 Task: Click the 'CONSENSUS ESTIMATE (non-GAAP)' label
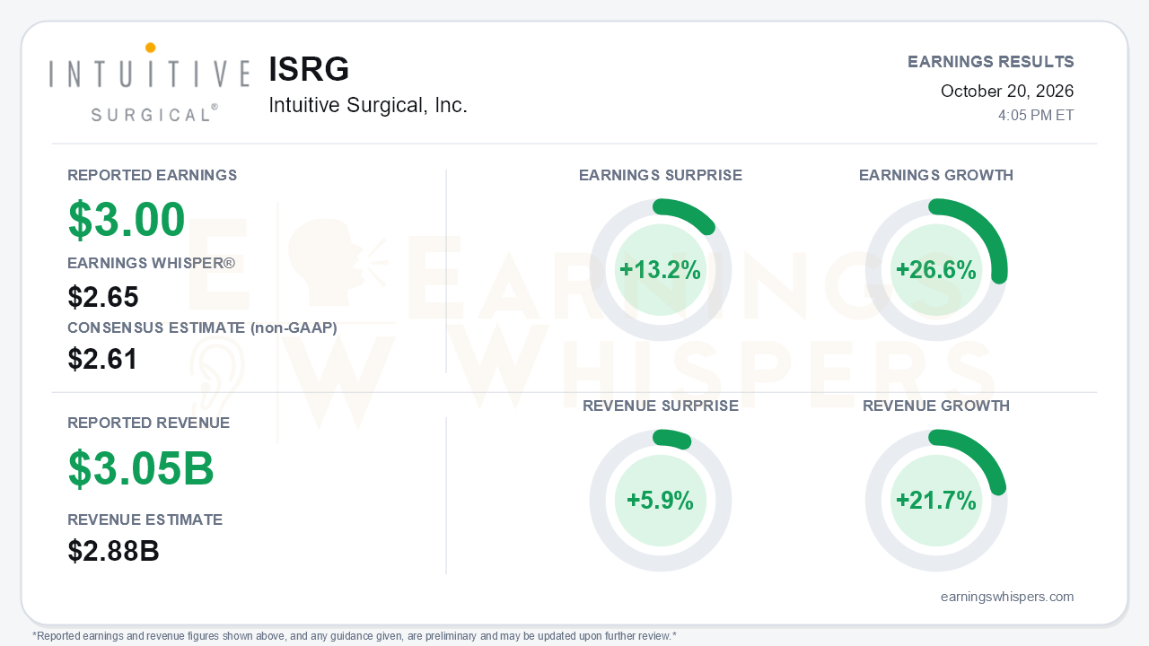pos(202,327)
